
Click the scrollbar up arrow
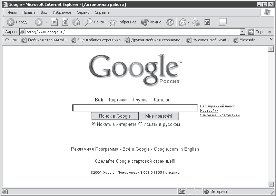point(271,49)
